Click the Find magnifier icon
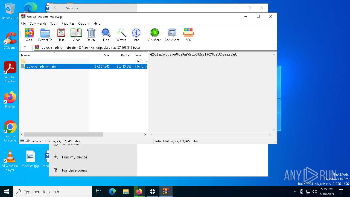Screen dimensions: 350x197 click(106, 35)
